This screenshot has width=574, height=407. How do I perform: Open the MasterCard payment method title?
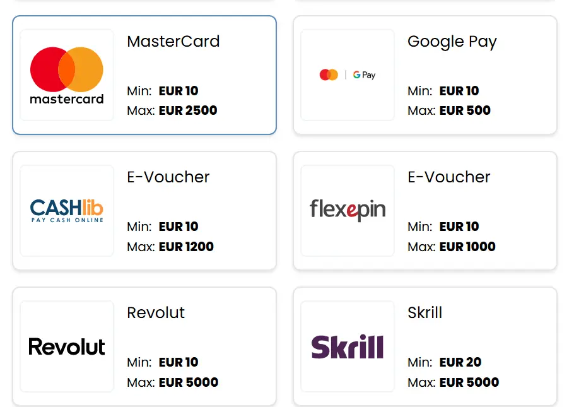[173, 42]
